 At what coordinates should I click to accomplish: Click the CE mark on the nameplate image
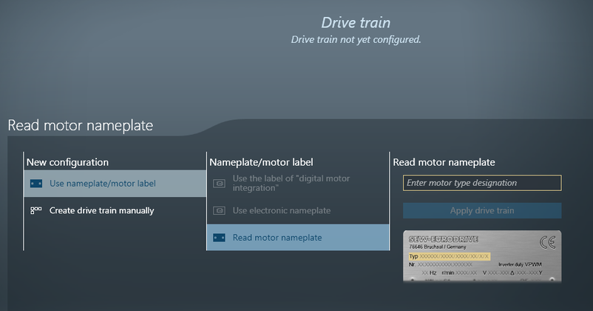click(x=548, y=242)
